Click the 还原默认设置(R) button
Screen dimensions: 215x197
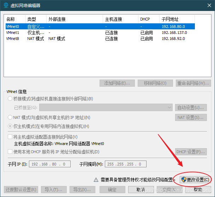[x=21, y=190]
